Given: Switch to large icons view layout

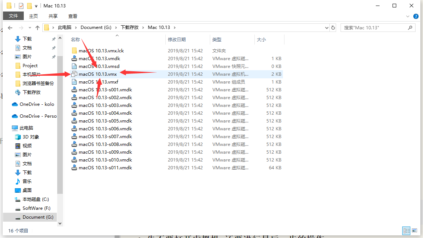Looking at the screenshot, I should (414, 231).
